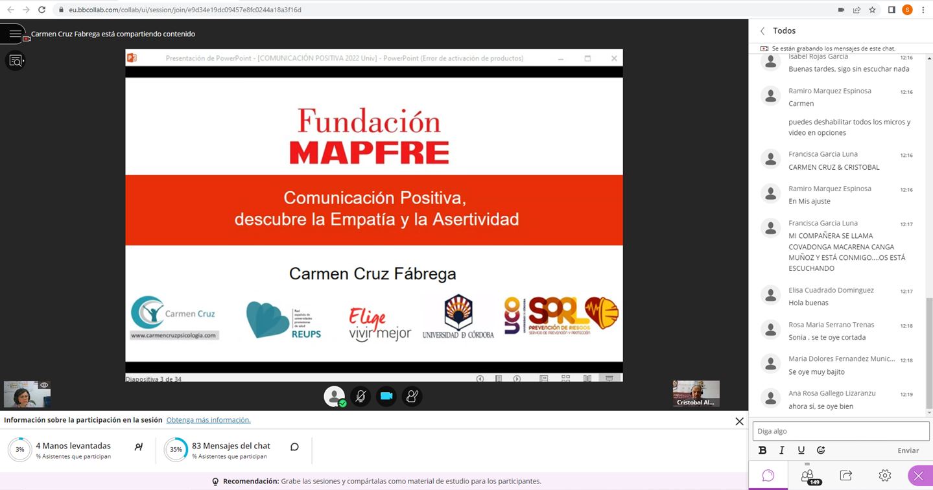
Task: Click the browser forward arrow
Action: point(26,10)
